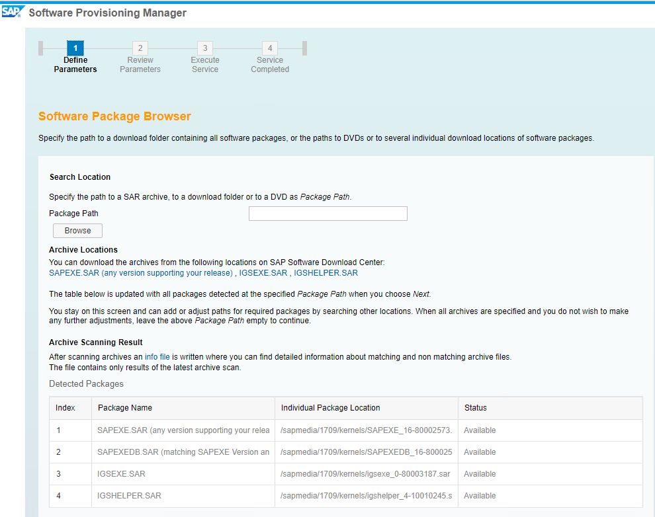Click the igsexe_0-80003187.sar location cell
655x517 pixels.
(x=367, y=474)
